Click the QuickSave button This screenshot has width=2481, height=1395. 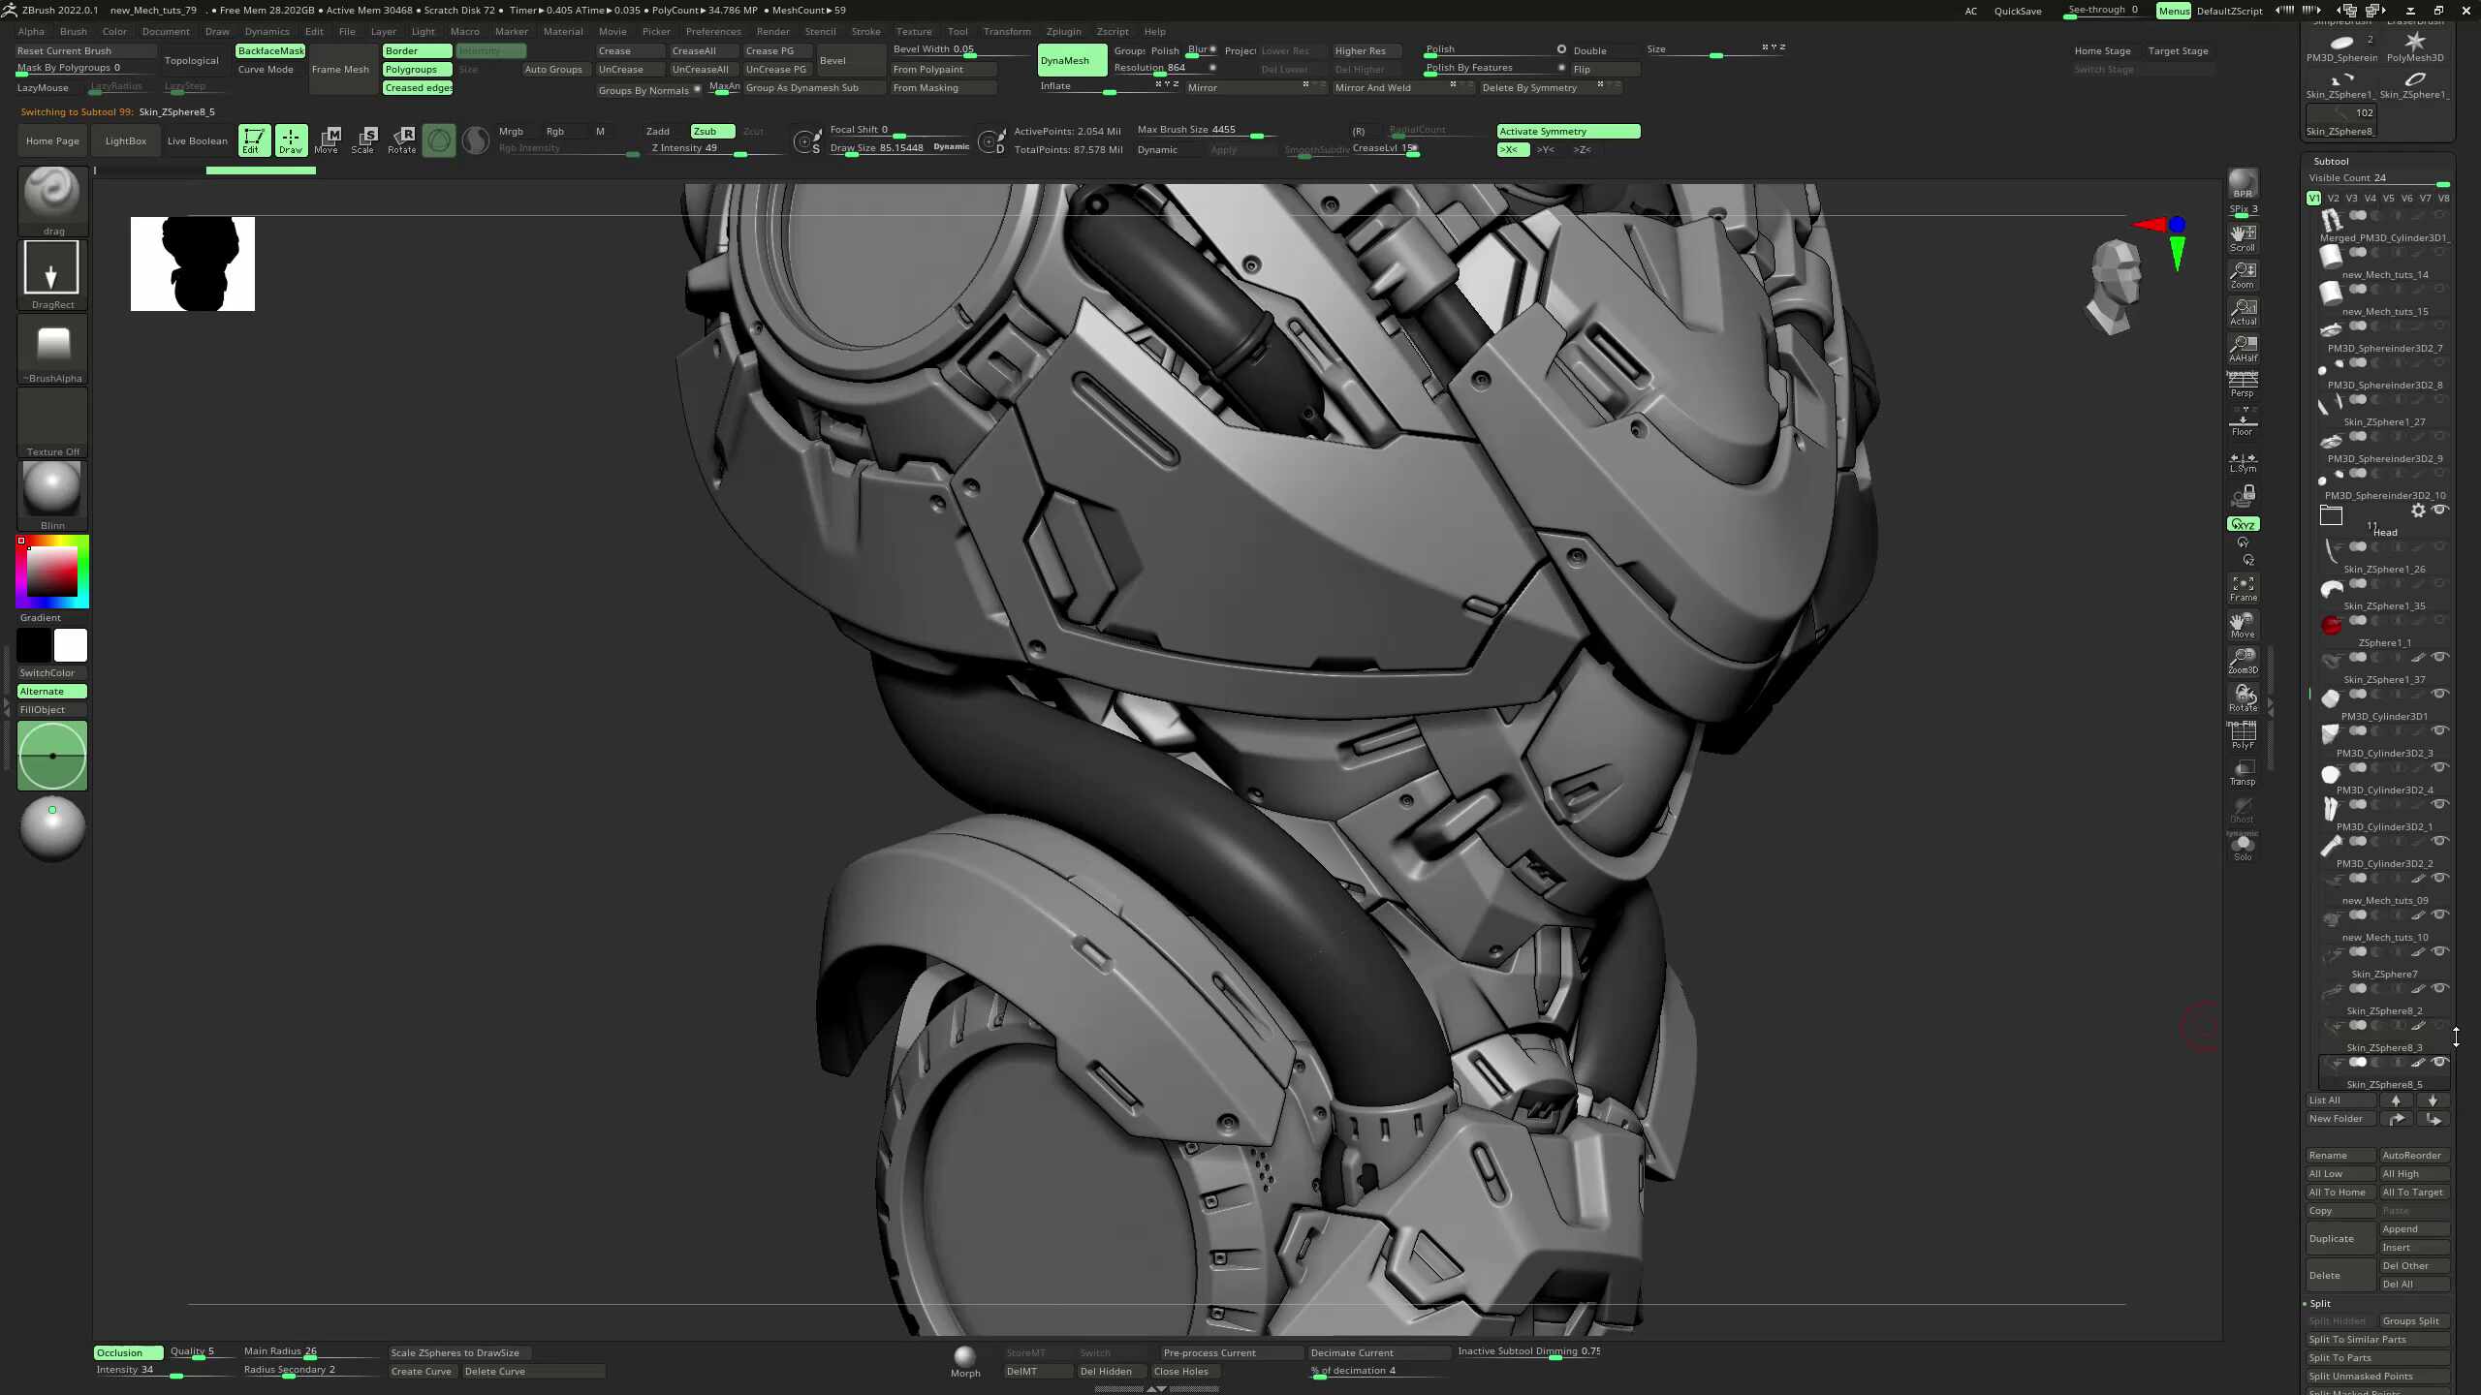(x=2017, y=11)
